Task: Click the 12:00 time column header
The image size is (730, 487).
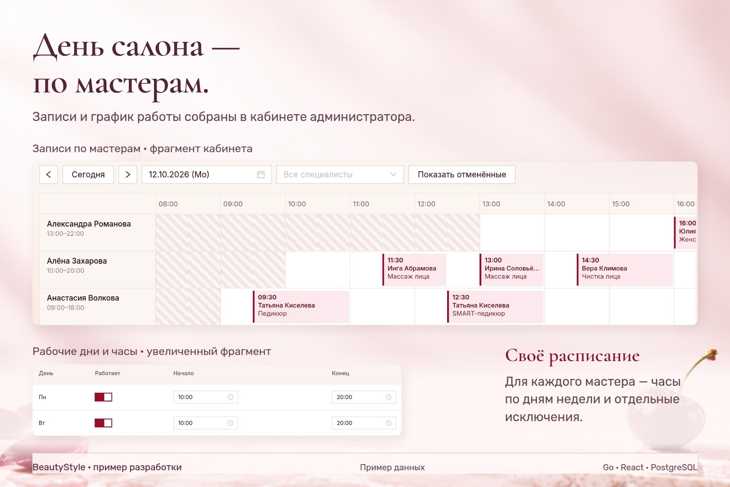Action: click(x=426, y=204)
